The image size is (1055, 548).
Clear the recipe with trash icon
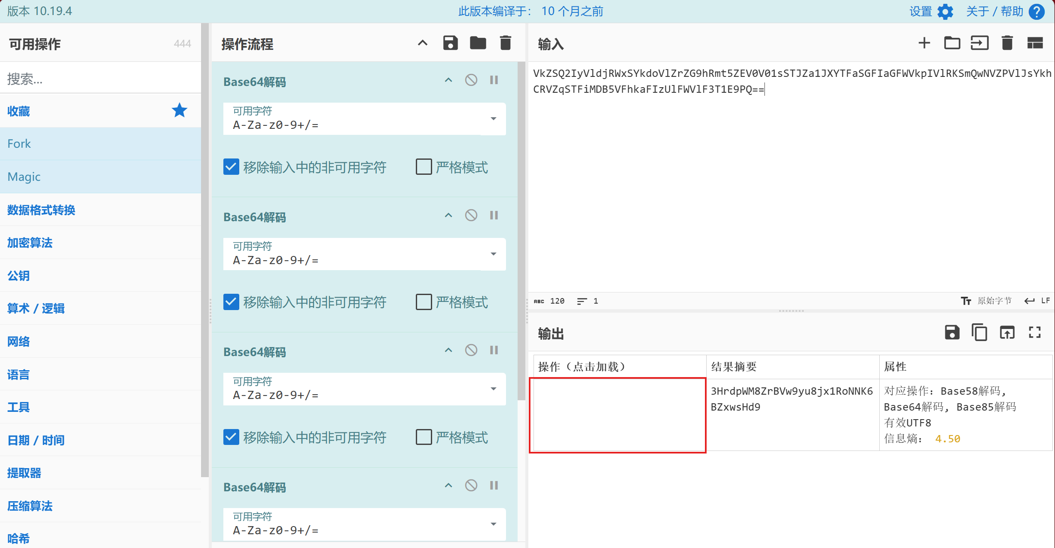pos(506,43)
